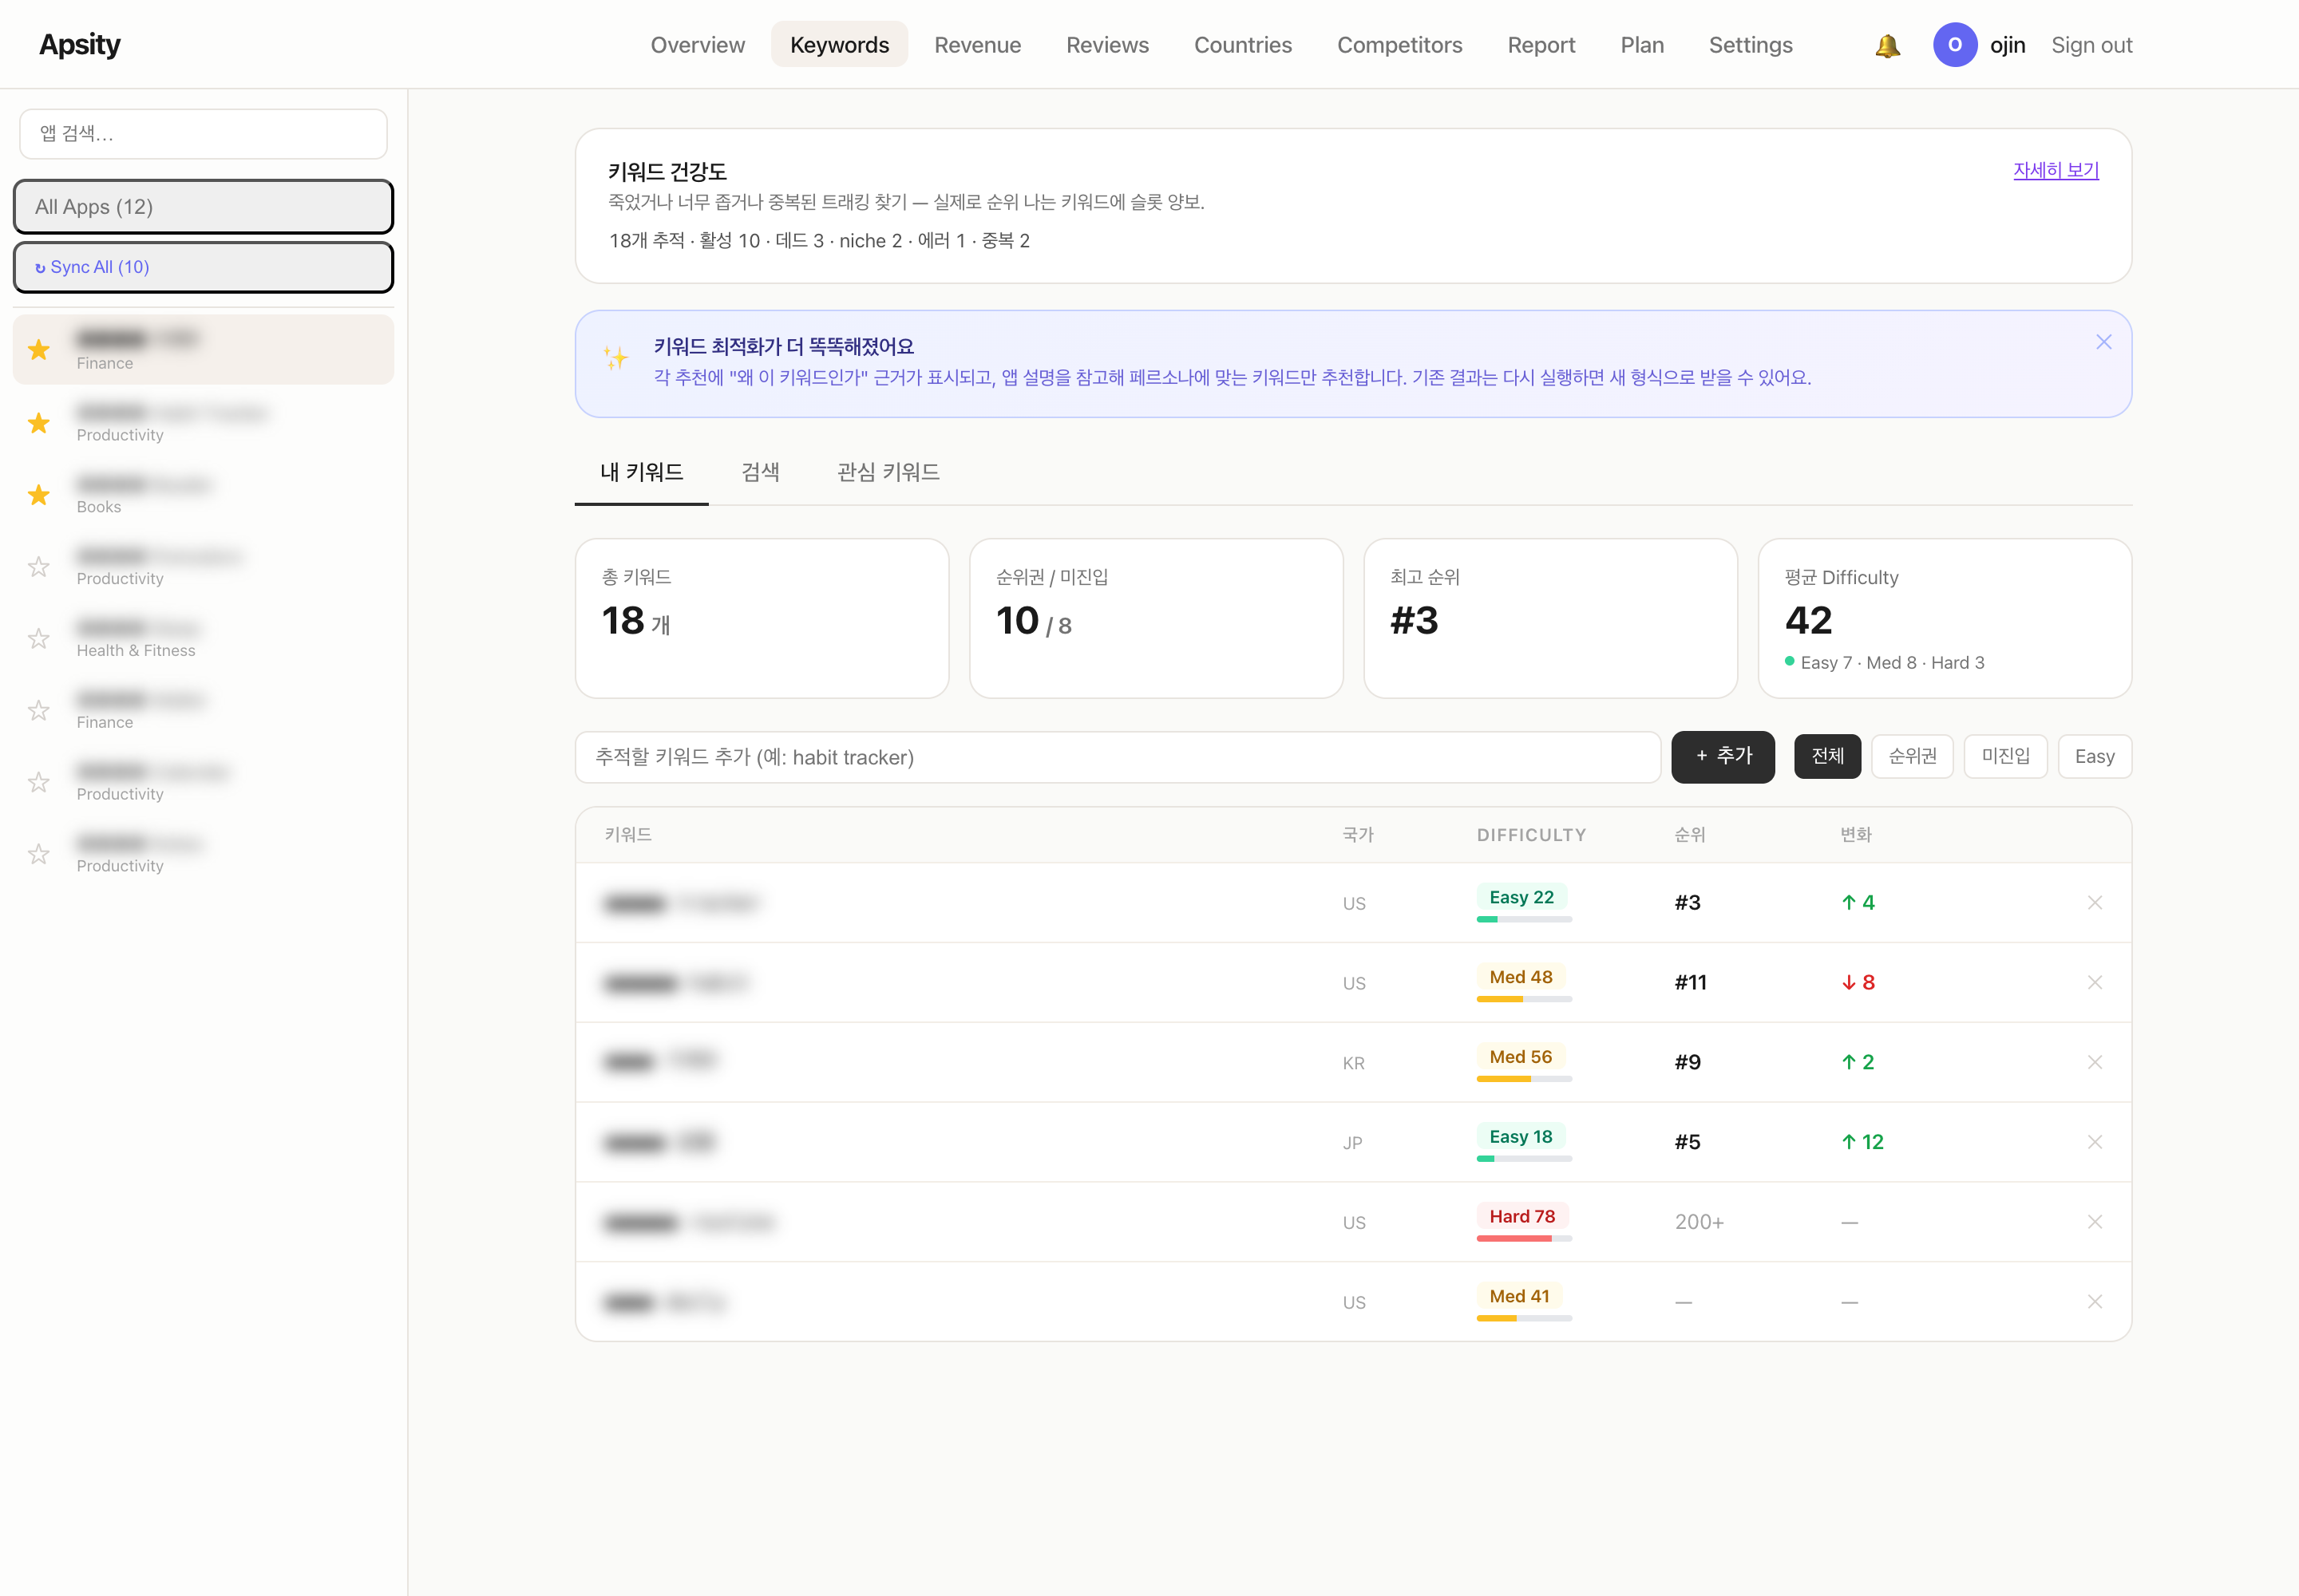Open the 총 키워드 stat card
This screenshot has height=1596, width=2299.
(x=762, y=618)
